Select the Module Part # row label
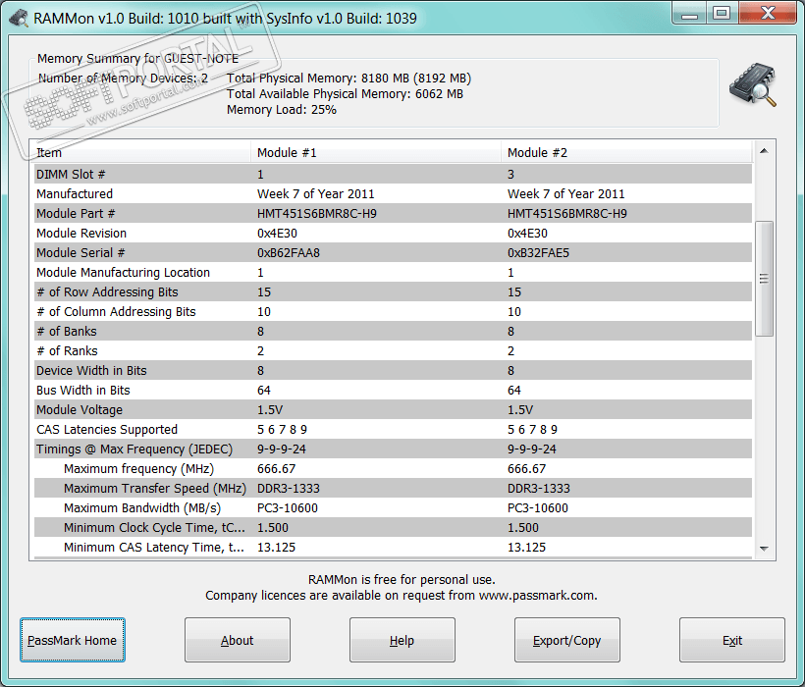Image resolution: width=805 pixels, height=687 pixels. pyautogui.click(x=76, y=213)
